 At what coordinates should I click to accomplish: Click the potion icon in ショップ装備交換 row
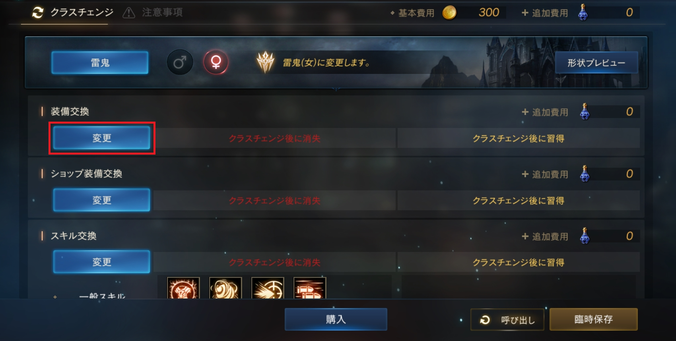pos(585,174)
